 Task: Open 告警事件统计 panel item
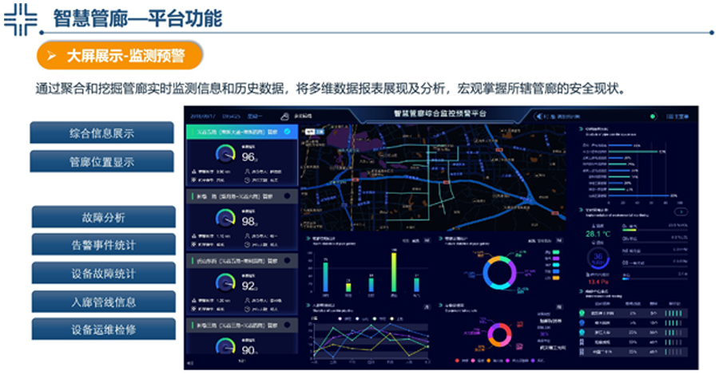click(x=103, y=245)
